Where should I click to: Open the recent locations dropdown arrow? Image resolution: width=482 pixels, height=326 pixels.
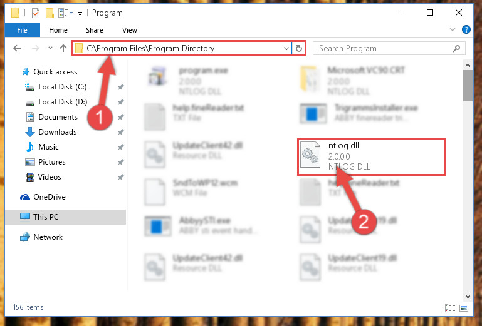[50, 48]
